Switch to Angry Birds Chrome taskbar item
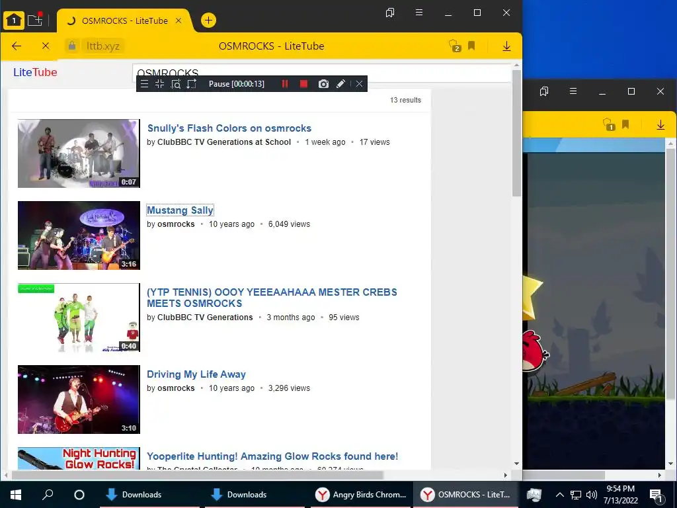This screenshot has width=677, height=508. pyautogui.click(x=360, y=495)
